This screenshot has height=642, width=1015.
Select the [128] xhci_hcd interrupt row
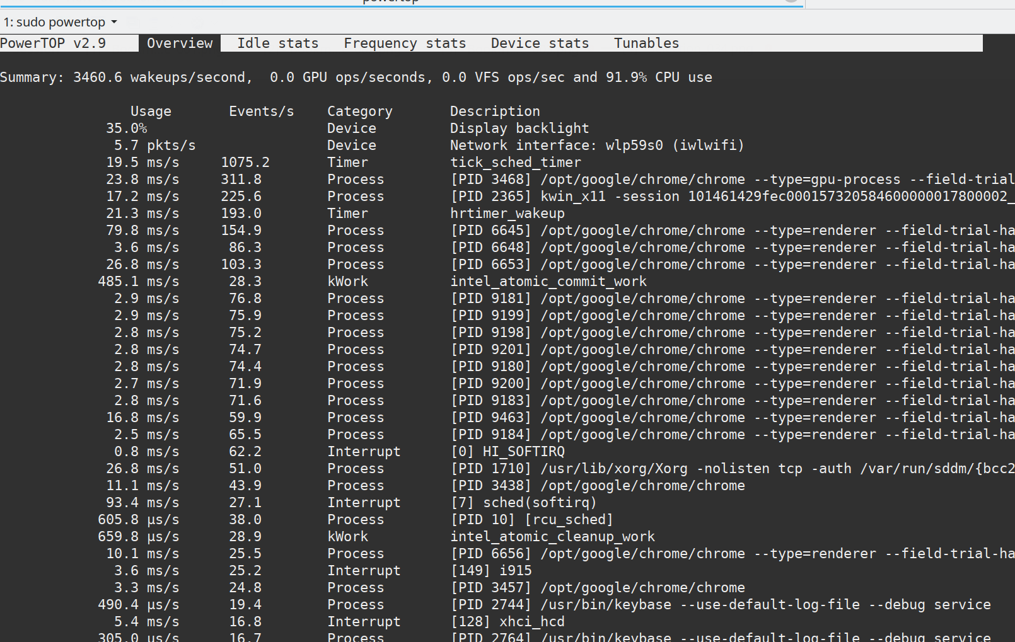507,621
